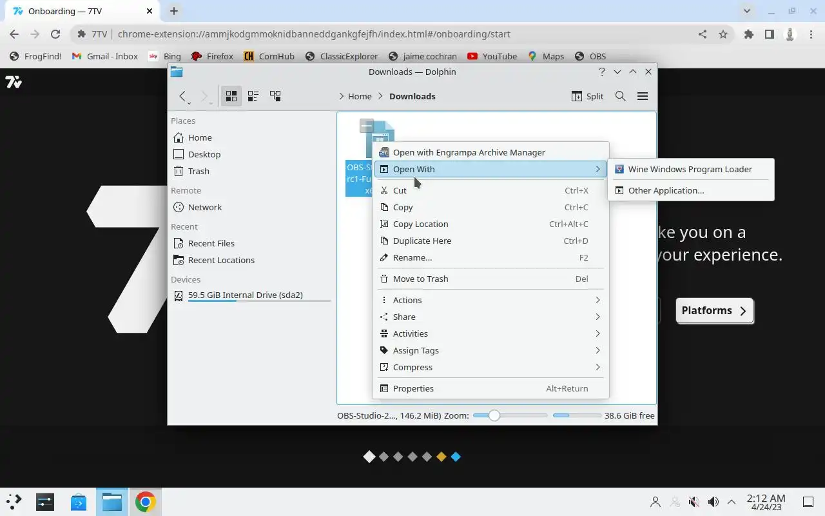Expand the Assign Tags submenu
Screen dimensions: 825x516
[491, 350]
